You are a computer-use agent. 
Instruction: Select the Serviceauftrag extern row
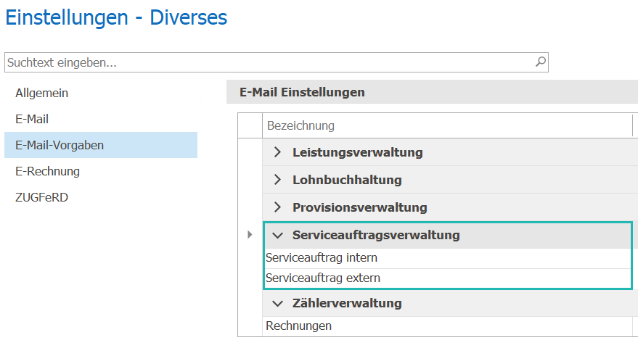click(x=448, y=278)
